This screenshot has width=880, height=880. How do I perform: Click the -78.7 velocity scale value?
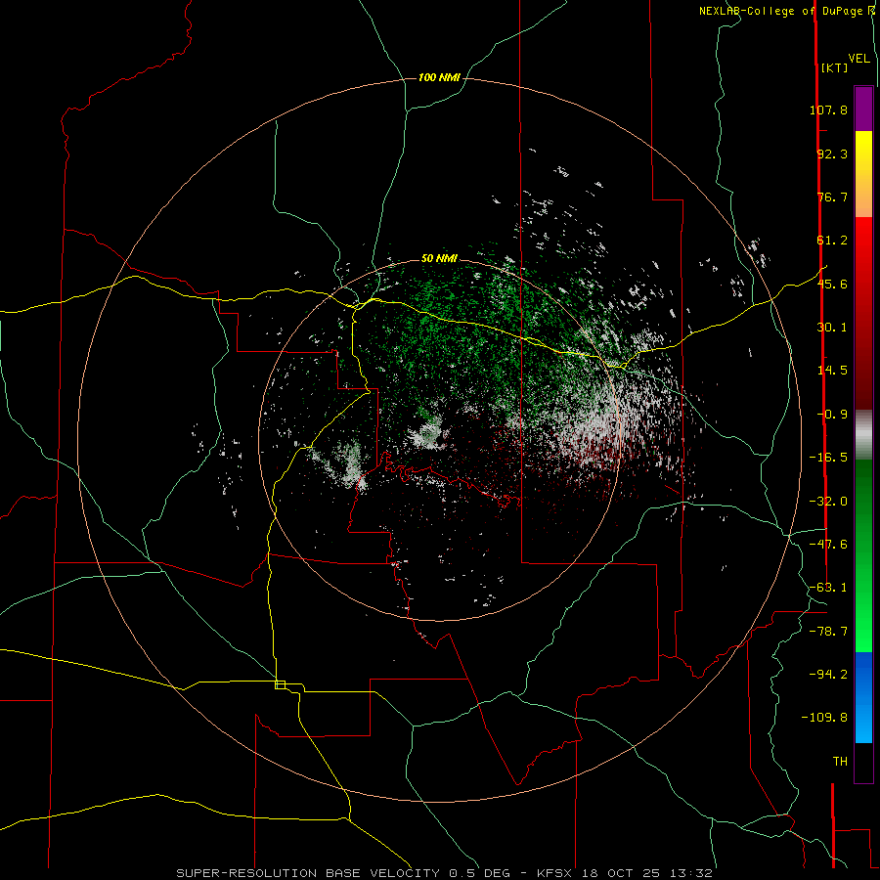828,632
